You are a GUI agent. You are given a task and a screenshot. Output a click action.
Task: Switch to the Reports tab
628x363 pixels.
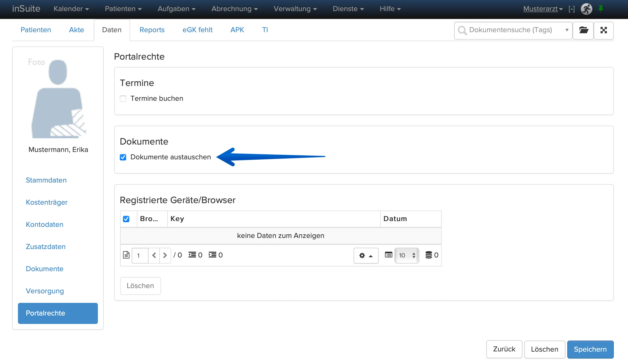pyautogui.click(x=152, y=30)
